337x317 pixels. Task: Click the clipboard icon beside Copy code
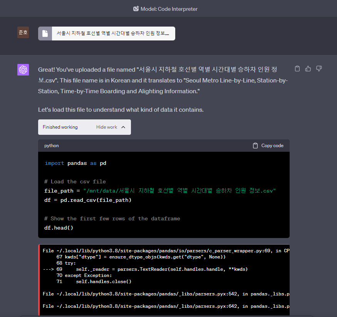(x=255, y=146)
